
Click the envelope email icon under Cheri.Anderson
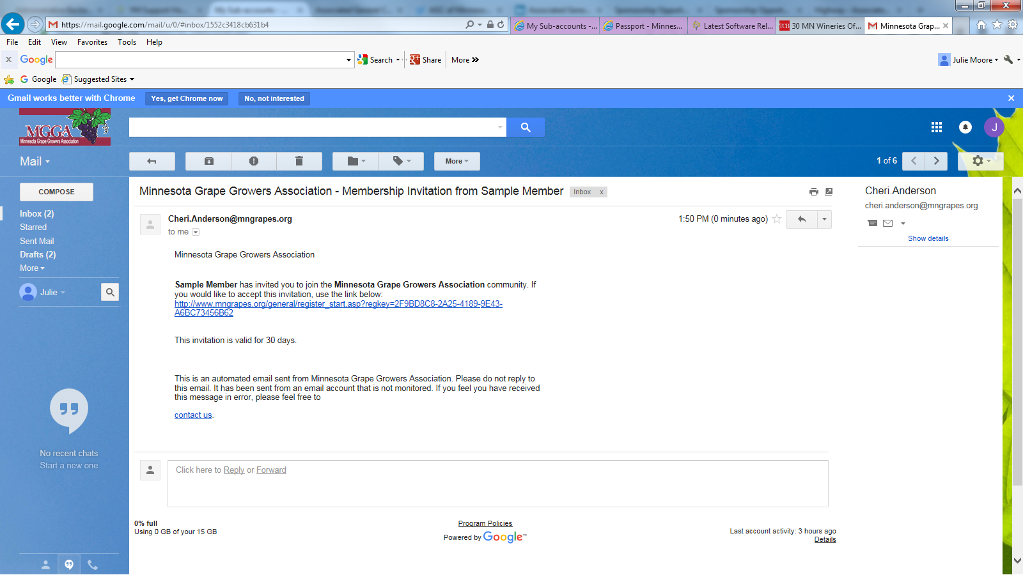coord(887,223)
